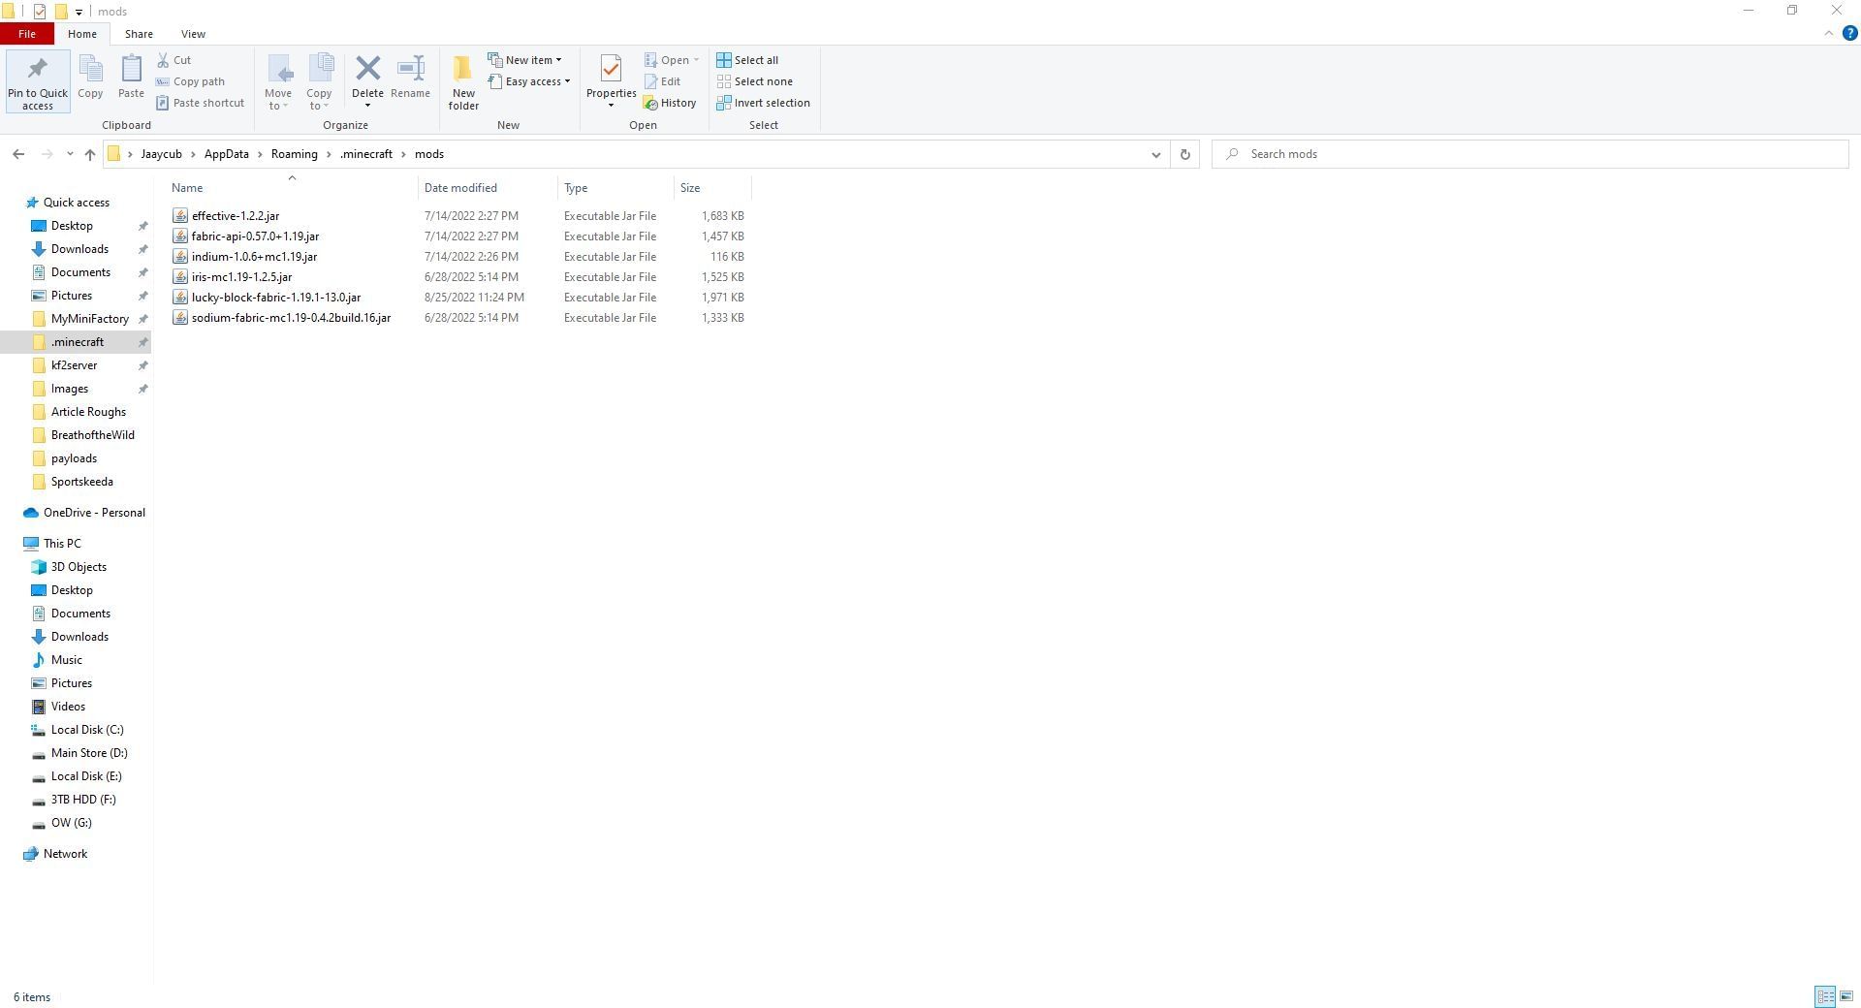Click the History icon in ribbon

click(x=670, y=103)
